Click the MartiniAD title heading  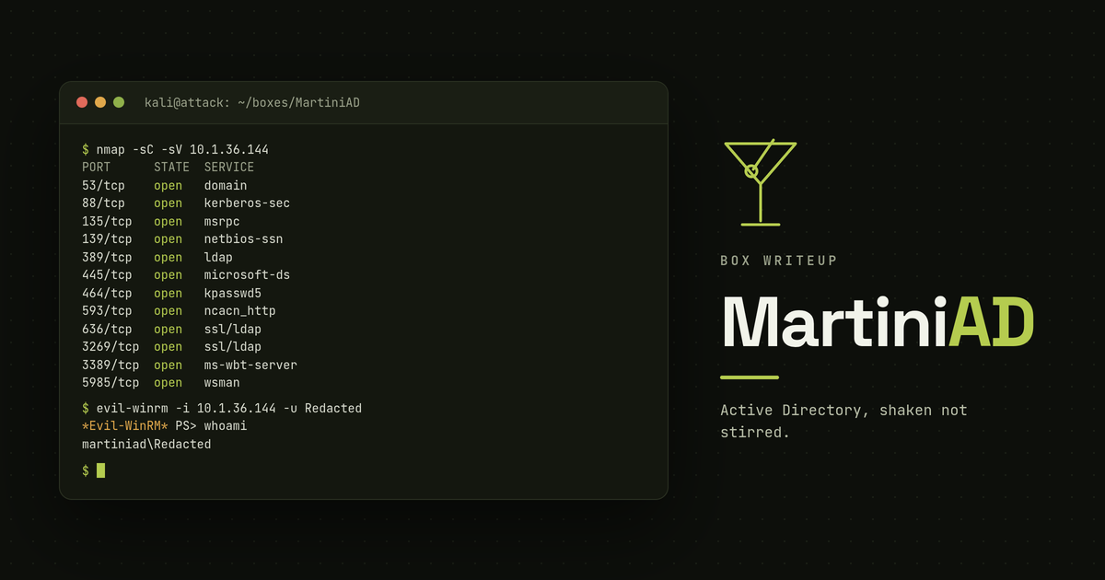878,321
